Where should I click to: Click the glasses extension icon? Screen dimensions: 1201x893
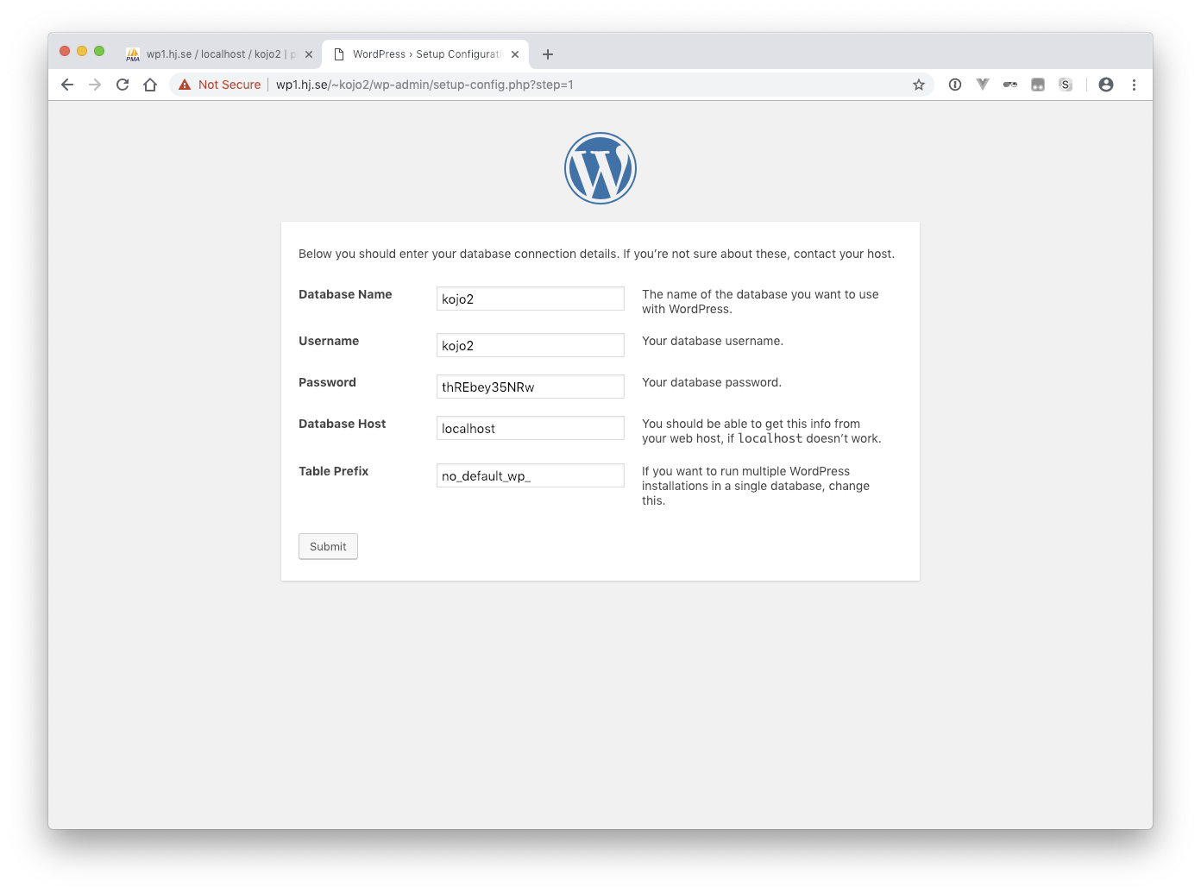pos(1010,85)
